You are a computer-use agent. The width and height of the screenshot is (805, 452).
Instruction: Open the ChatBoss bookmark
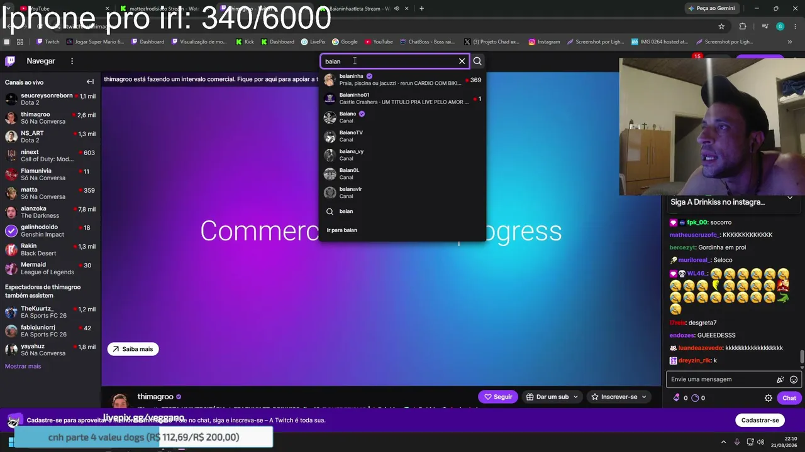[x=427, y=42]
